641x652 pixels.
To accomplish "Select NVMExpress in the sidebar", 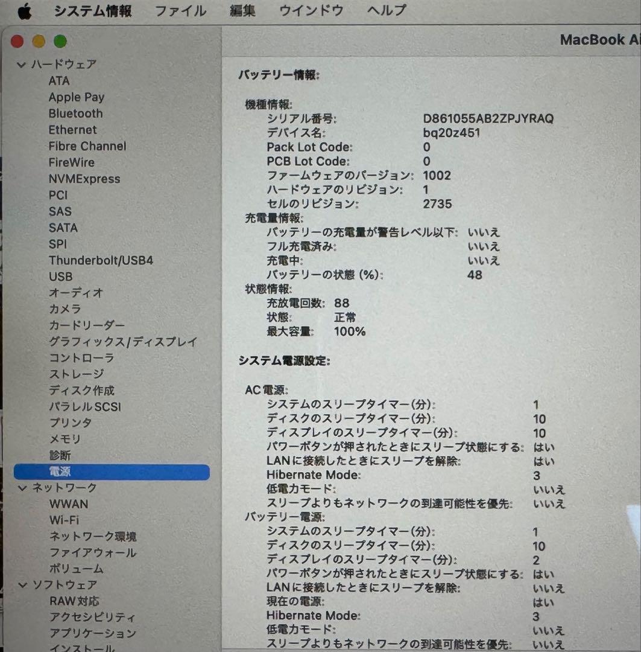I will pyautogui.click(x=84, y=179).
